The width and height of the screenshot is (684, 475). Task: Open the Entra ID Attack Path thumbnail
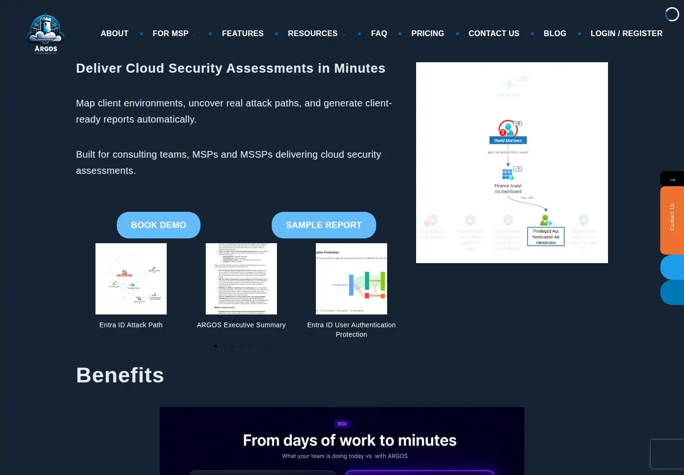pos(131,279)
